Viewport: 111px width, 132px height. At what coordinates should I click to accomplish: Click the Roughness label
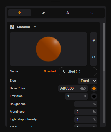(x=18, y=104)
